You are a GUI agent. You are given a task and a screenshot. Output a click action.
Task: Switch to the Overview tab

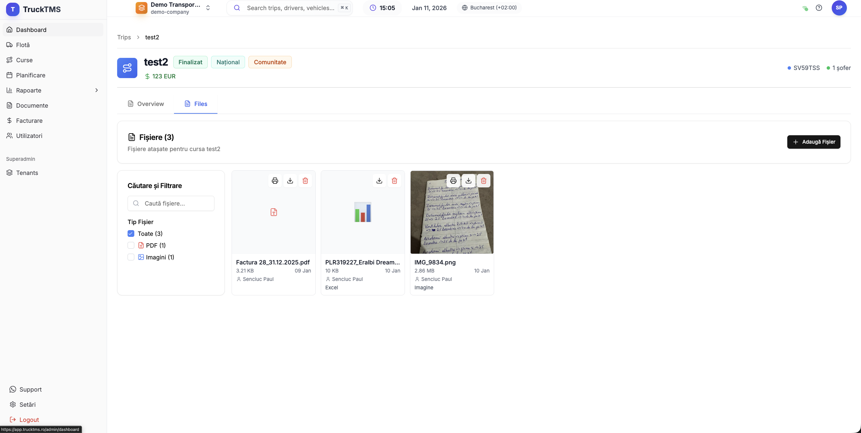[146, 104]
